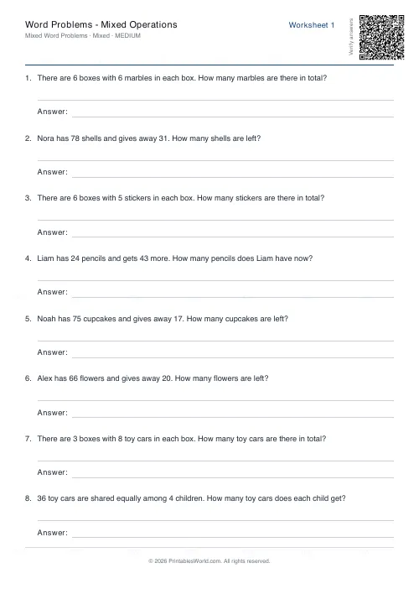
Task: Click the QR code to verify answers
Action: tap(381, 37)
